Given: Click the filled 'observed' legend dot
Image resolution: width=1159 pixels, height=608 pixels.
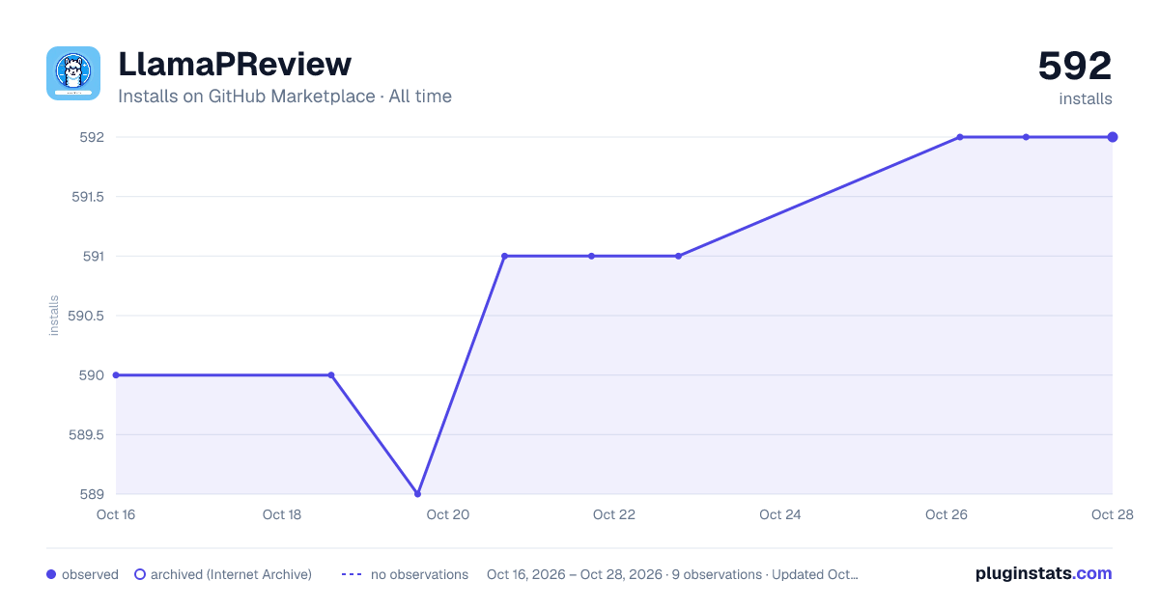Looking at the screenshot, I should (51, 574).
